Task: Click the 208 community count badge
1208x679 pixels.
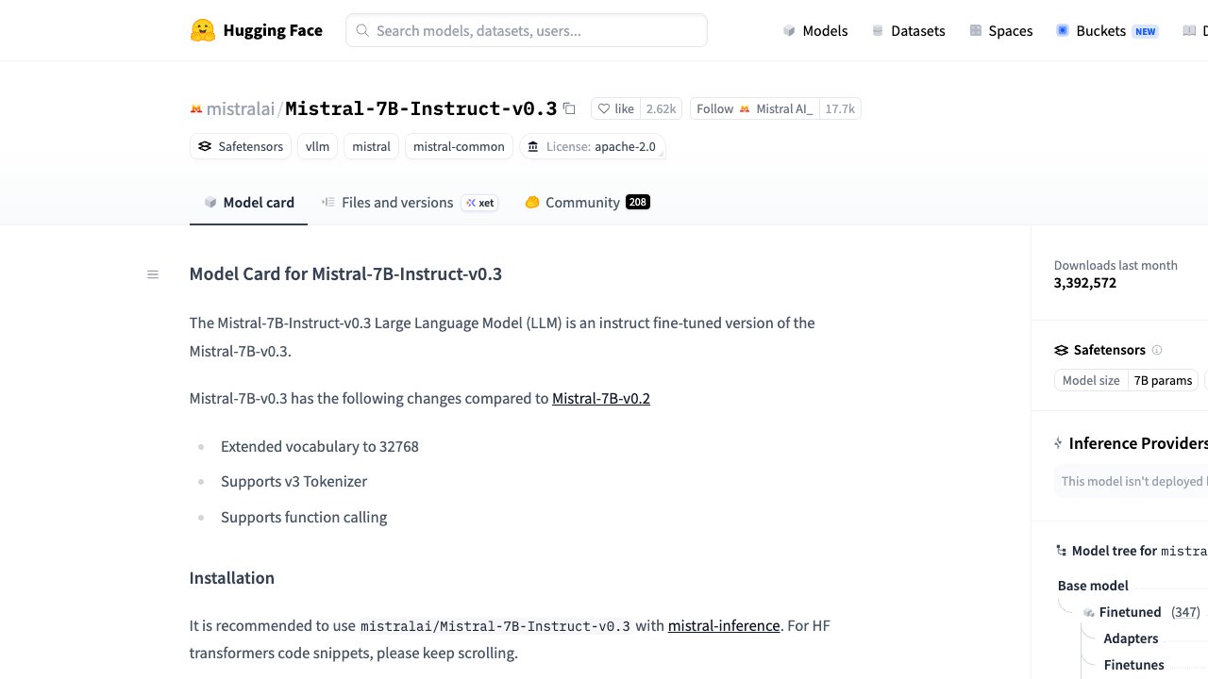Action: [638, 202]
